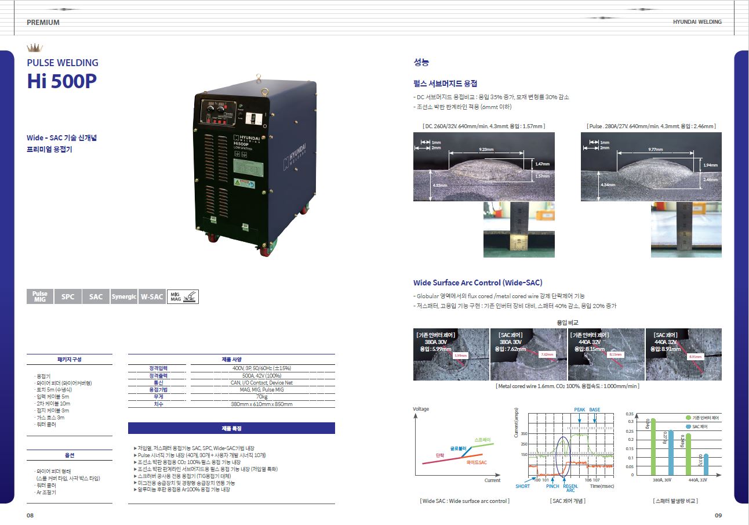Click the 'PULSE WELDING' heading

63,63
